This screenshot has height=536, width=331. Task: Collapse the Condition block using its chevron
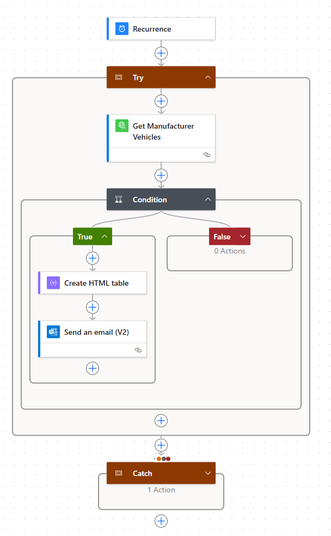(207, 200)
